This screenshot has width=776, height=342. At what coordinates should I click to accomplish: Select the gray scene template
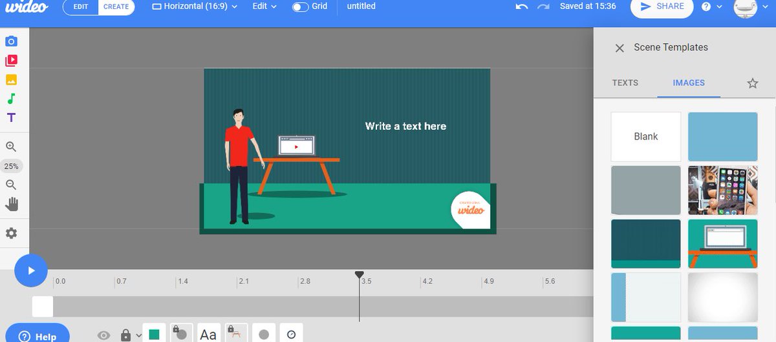[646, 190]
